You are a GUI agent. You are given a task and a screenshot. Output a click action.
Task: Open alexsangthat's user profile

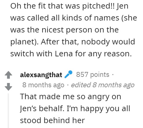(x=41, y=75)
